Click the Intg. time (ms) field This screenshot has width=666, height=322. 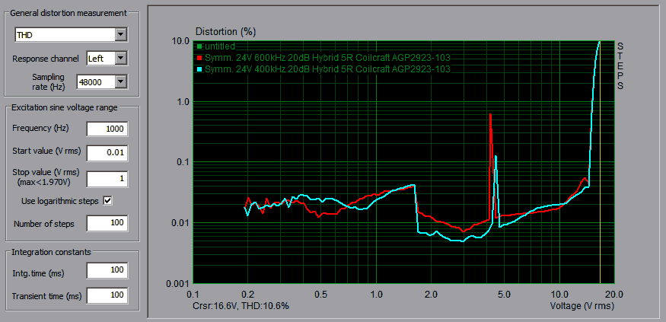[x=107, y=270]
